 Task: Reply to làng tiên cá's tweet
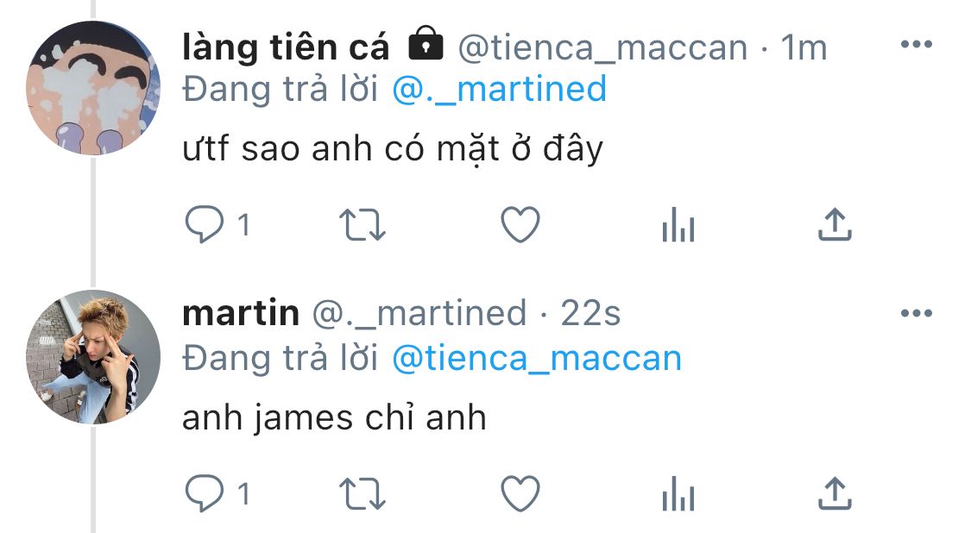[x=205, y=226]
